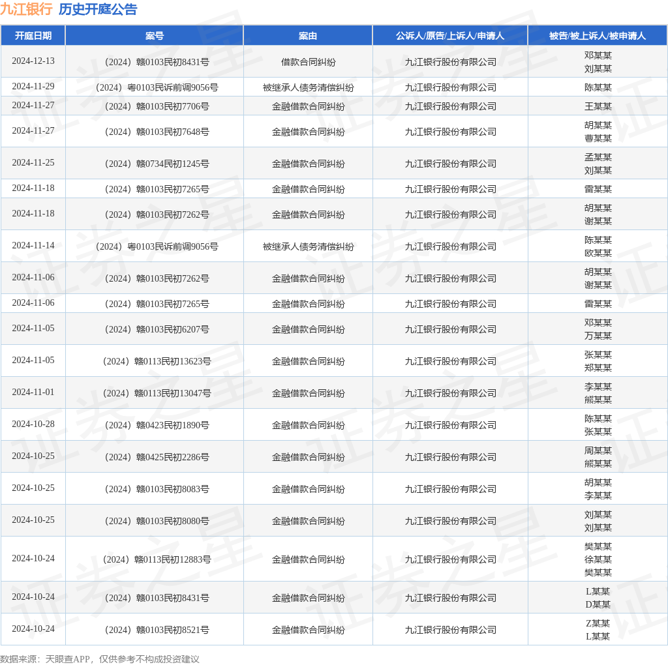Select case 粤0103民诉前调9056号 in 2024-11-14 row
The height and width of the screenshot is (665, 668).
157,246
